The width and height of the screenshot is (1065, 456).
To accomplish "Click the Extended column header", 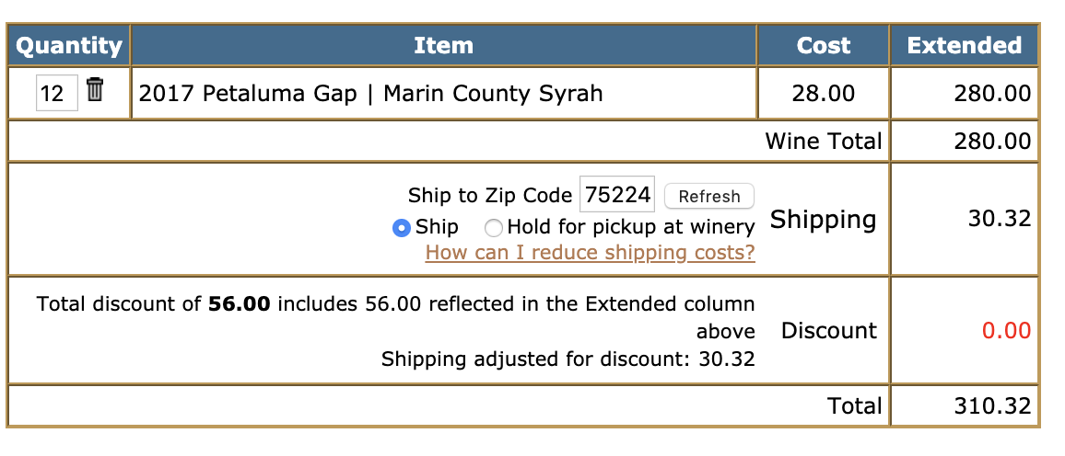I will [x=965, y=45].
